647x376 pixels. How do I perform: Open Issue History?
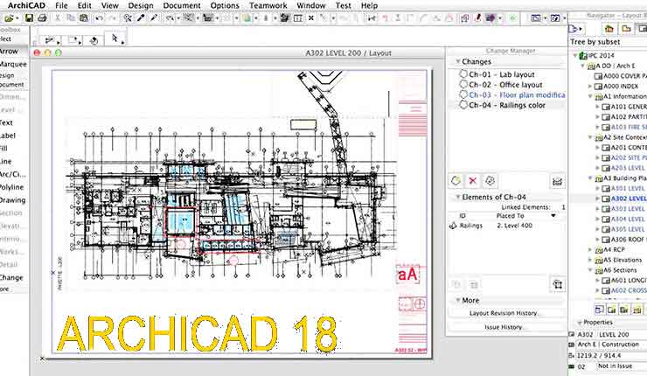(x=504, y=327)
